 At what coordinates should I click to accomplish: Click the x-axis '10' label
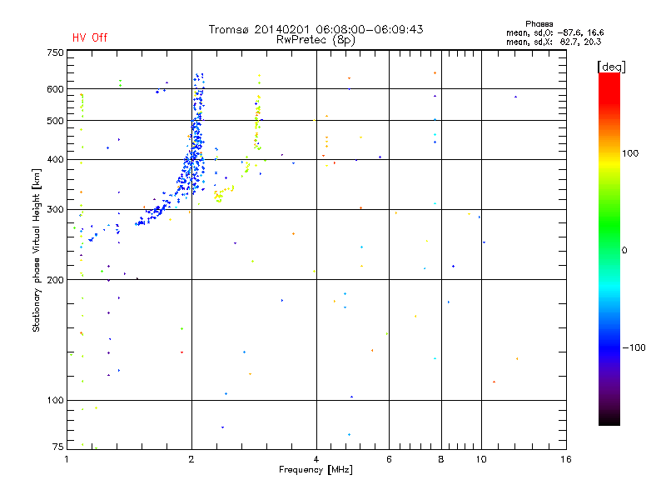481,459
